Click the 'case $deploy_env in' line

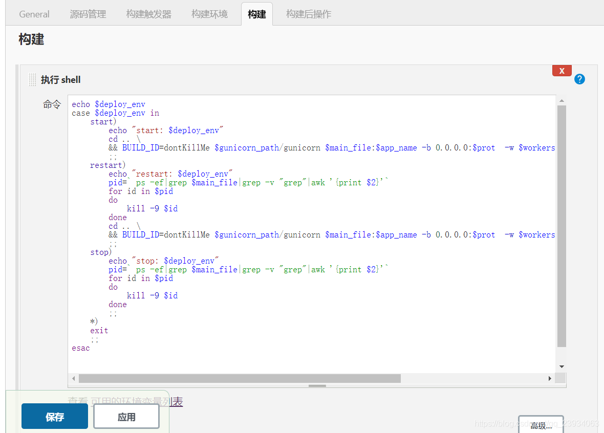coord(115,113)
